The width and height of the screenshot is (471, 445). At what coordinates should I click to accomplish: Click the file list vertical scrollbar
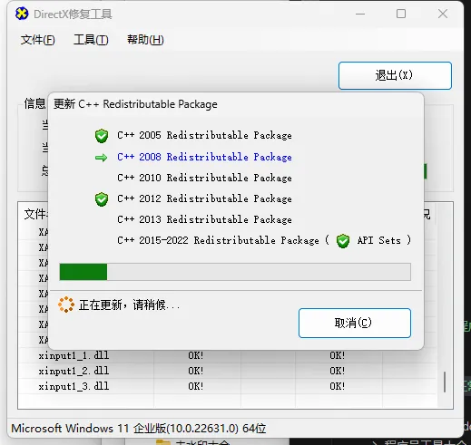coord(445,382)
